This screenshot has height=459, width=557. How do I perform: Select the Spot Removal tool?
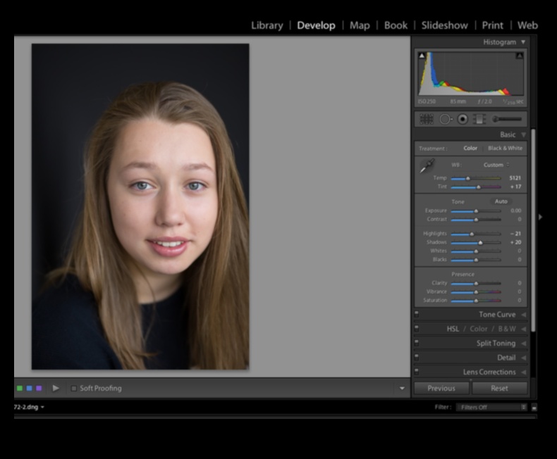(x=445, y=119)
